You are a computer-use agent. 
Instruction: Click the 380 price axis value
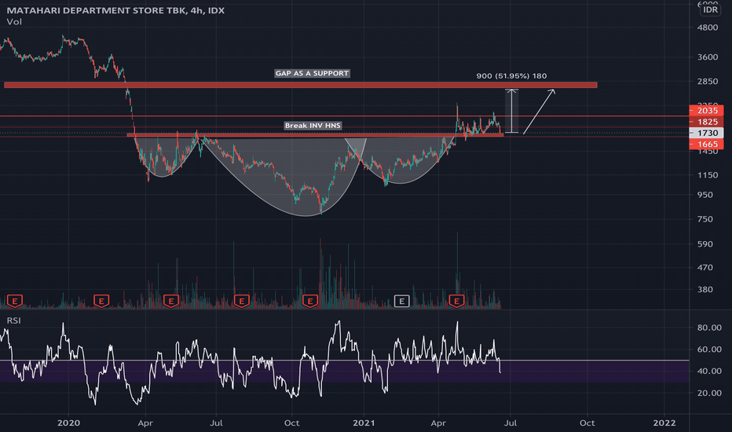click(705, 290)
